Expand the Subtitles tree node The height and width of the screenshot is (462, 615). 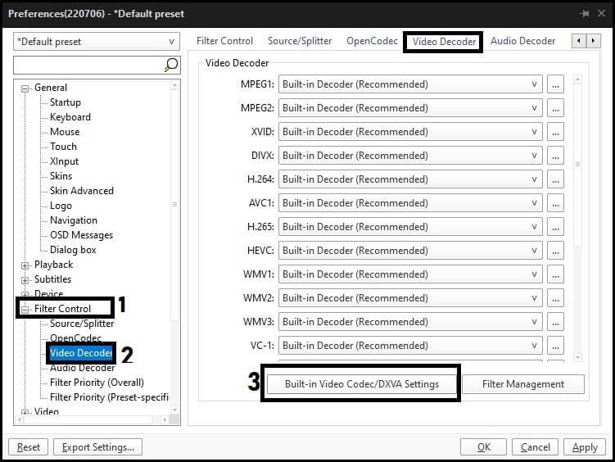tap(25, 280)
